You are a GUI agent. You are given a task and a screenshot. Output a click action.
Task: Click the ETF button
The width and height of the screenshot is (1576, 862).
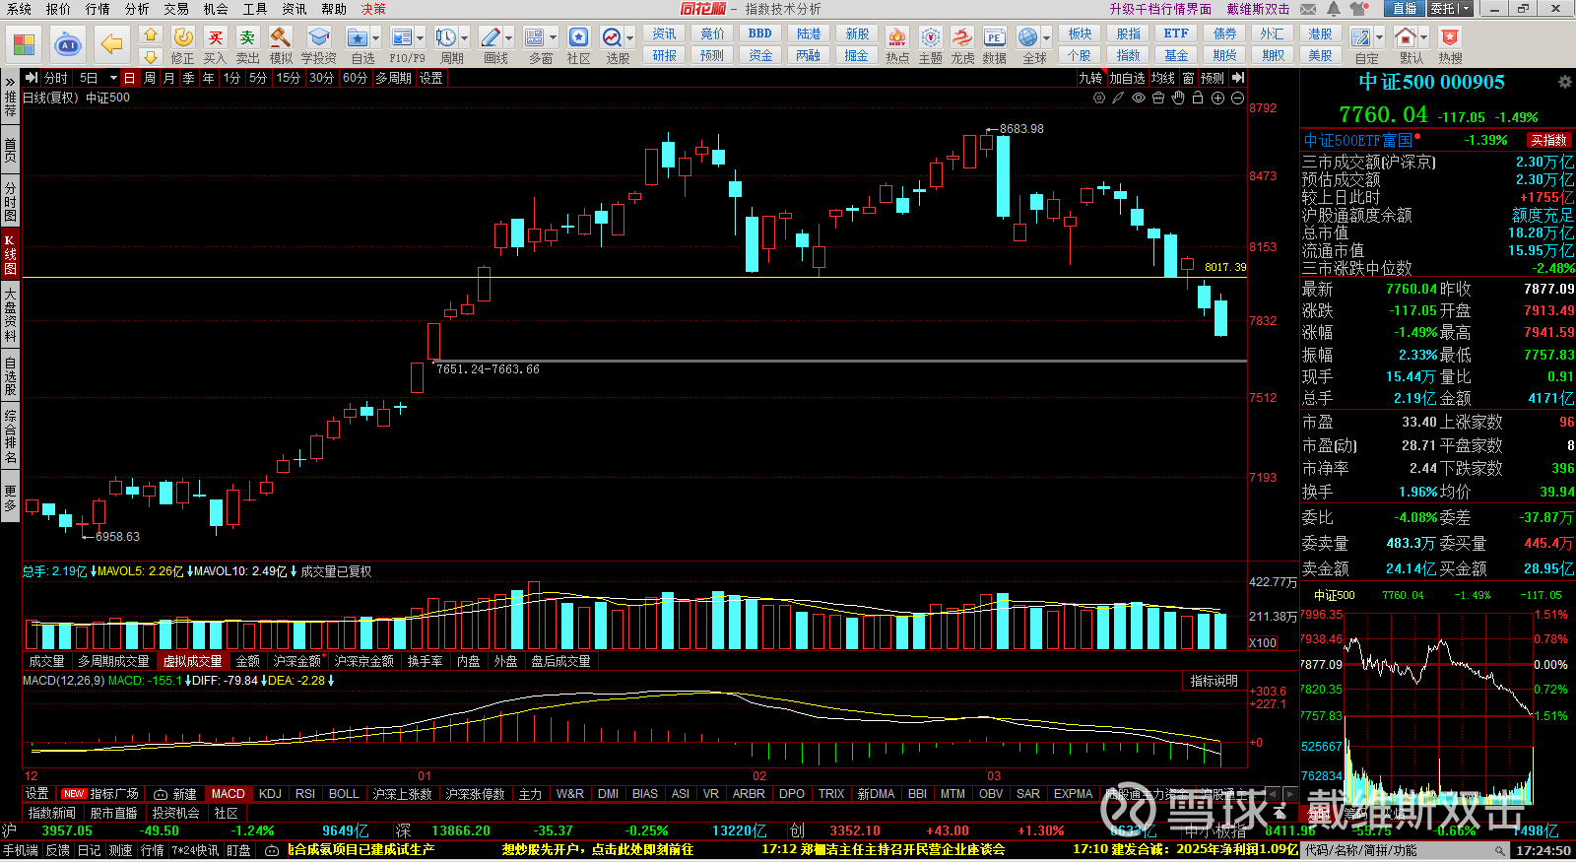(x=1176, y=33)
